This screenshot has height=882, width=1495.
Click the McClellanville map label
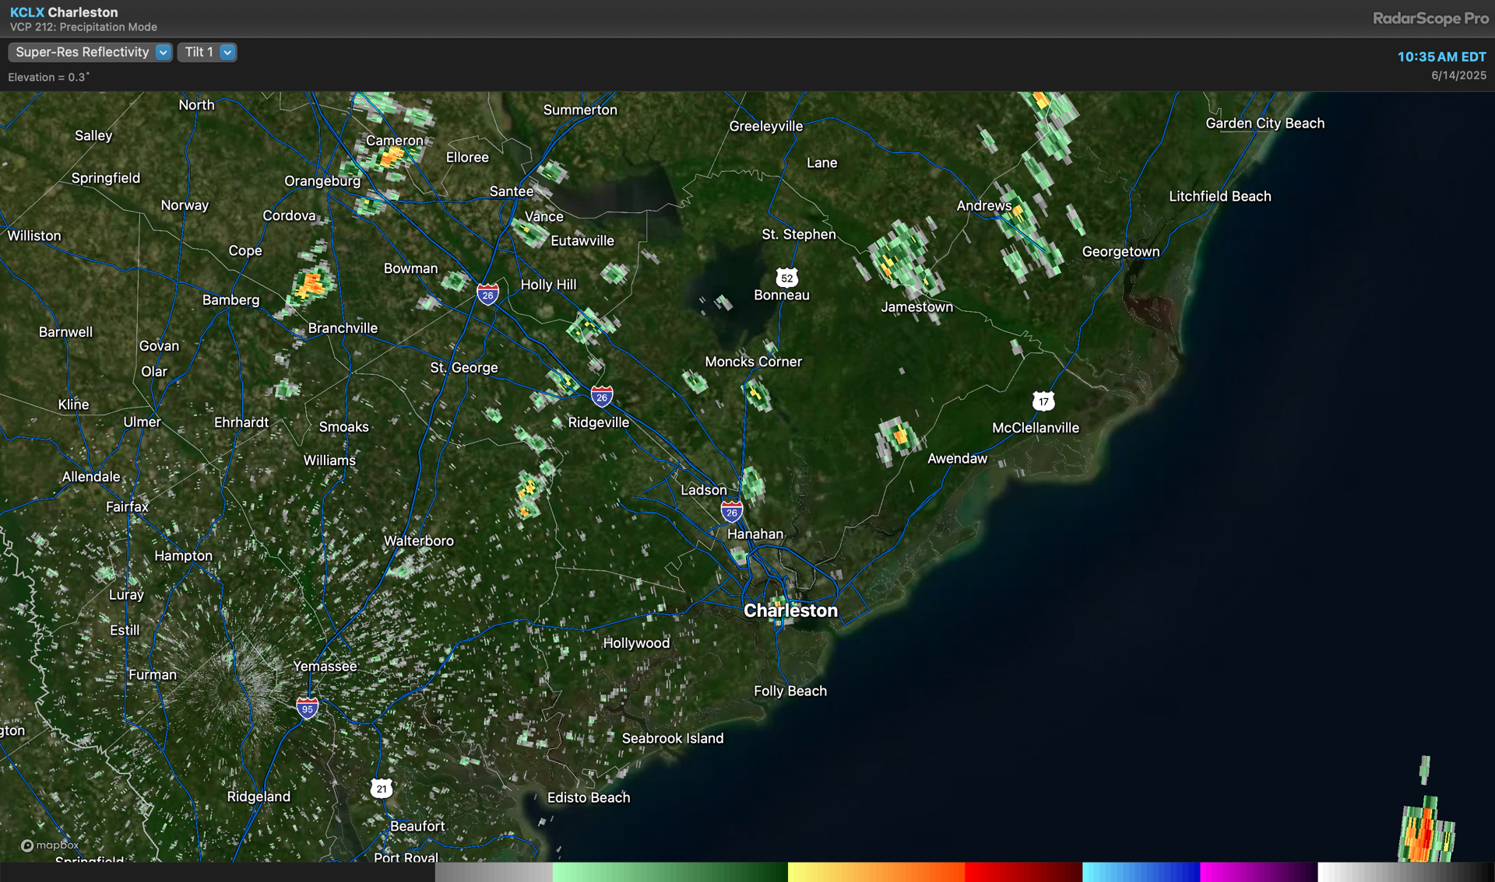pos(1036,428)
